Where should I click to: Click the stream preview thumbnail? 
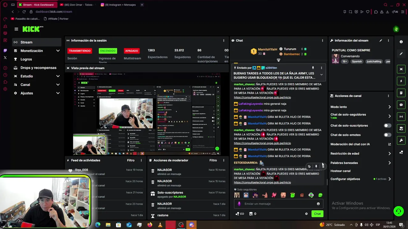pyautogui.click(x=147, y=114)
